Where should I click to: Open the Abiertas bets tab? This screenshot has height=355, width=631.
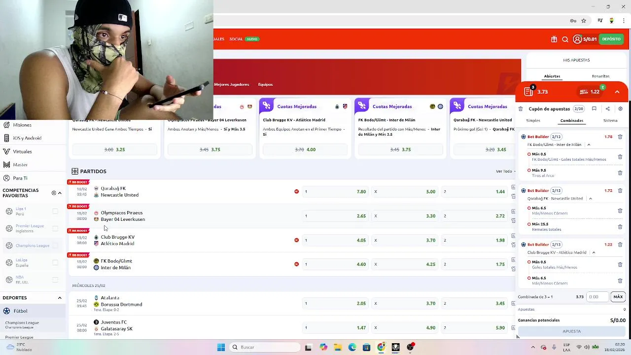coord(552,76)
